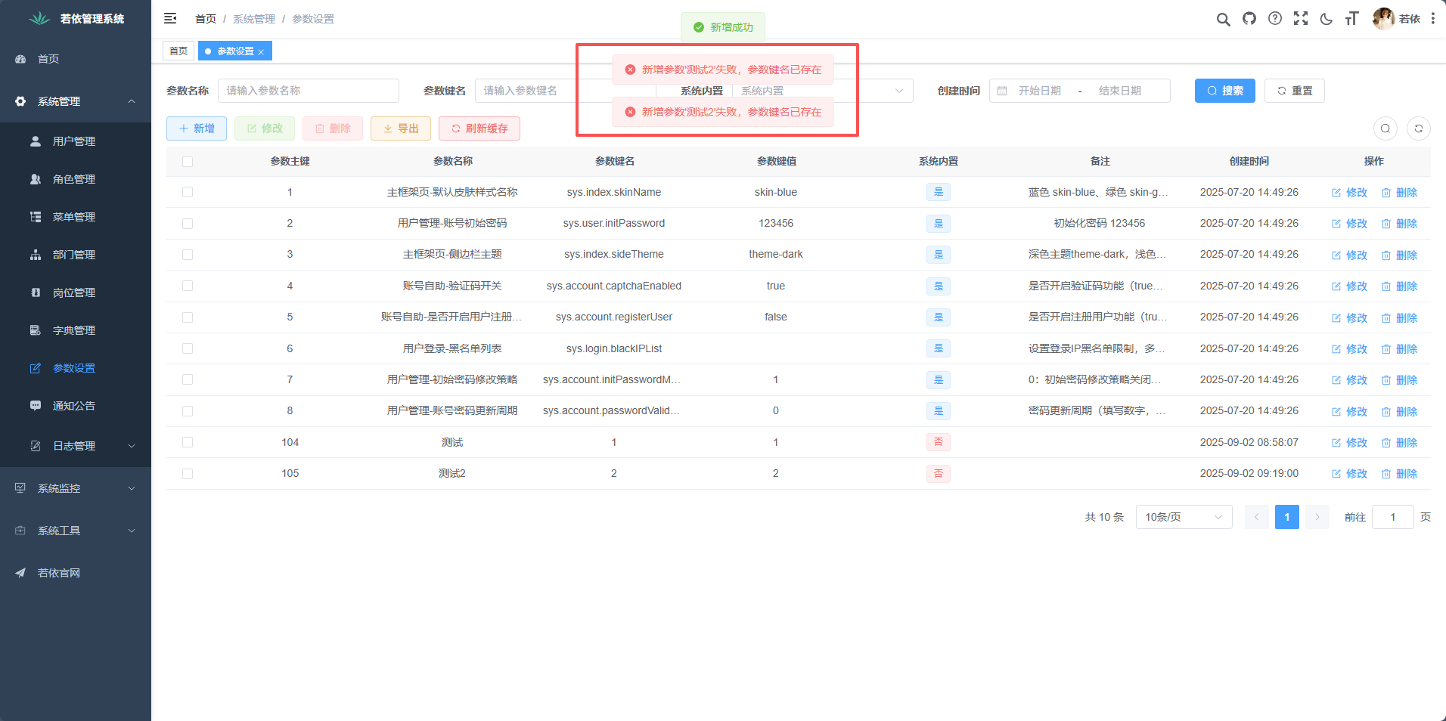
Task: Check the 主框架页-侧边栏主题 row
Action: [188, 255]
